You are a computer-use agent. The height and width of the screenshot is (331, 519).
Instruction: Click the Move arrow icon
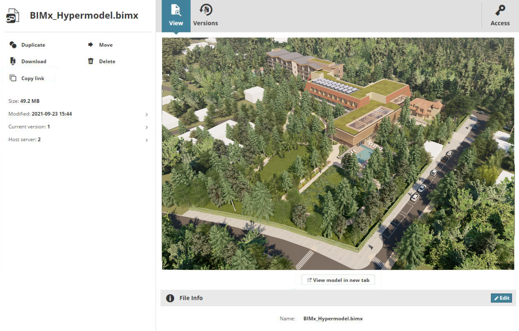click(x=90, y=45)
